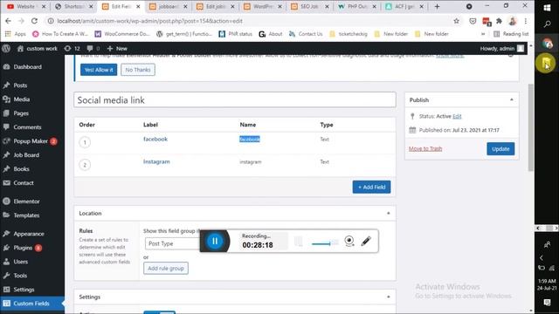
Task: Open Tools menu
Action: (x=20, y=276)
